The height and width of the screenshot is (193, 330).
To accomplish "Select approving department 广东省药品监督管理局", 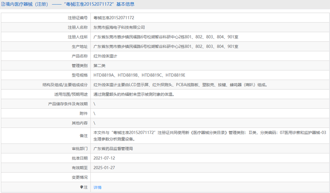I will tap(113, 149).
